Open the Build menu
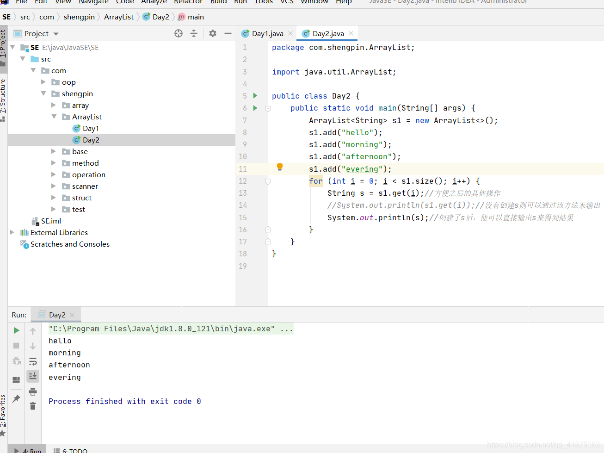604x453 pixels. pyautogui.click(x=218, y=2)
